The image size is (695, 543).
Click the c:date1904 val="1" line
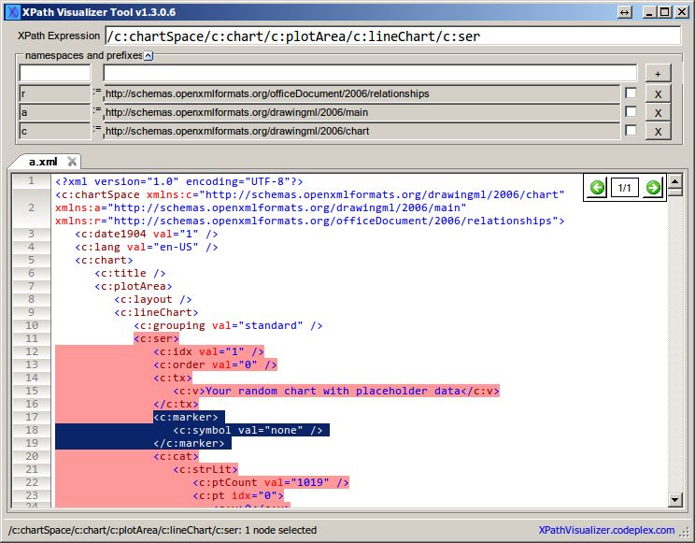tap(147, 234)
